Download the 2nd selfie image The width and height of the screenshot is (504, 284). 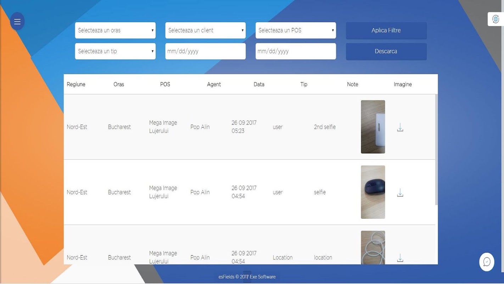pyautogui.click(x=400, y=127)
